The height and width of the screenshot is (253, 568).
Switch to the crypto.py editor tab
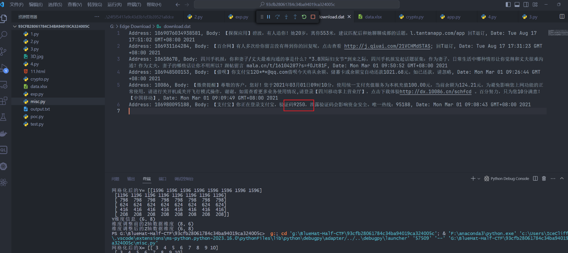(415, 17)
